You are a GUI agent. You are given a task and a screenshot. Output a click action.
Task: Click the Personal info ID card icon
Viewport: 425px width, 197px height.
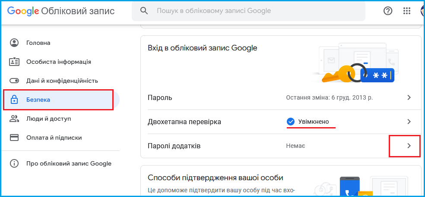tap(14, 62)
